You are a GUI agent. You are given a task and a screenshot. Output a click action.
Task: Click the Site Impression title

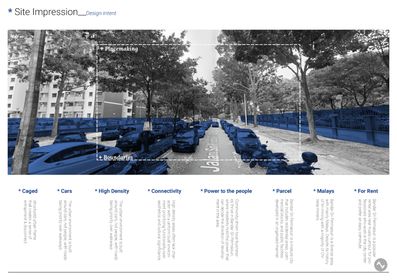tap(46, 12)
